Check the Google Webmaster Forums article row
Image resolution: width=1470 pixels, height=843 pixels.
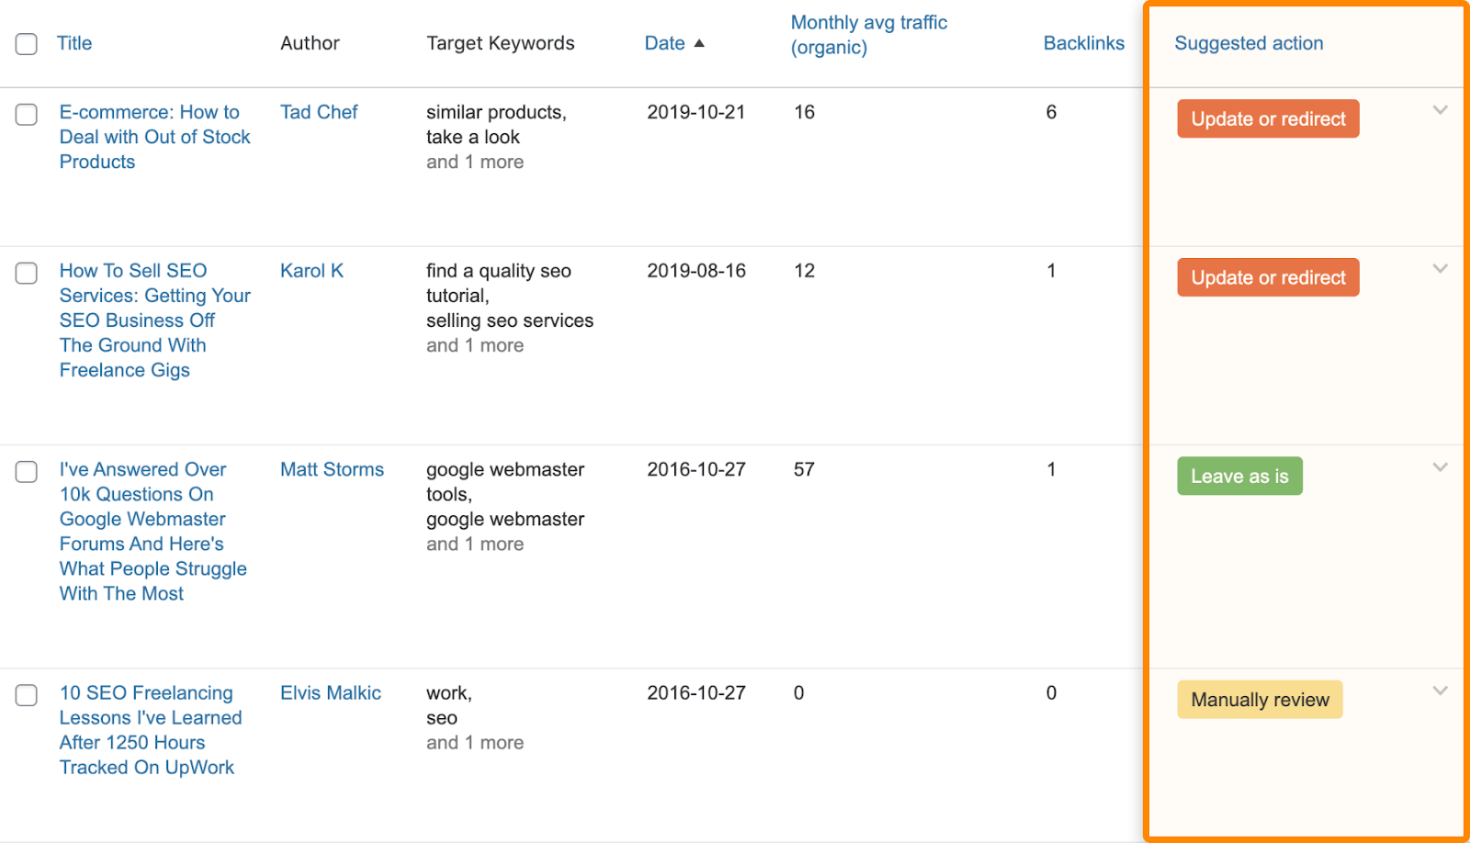pos(26,471)
